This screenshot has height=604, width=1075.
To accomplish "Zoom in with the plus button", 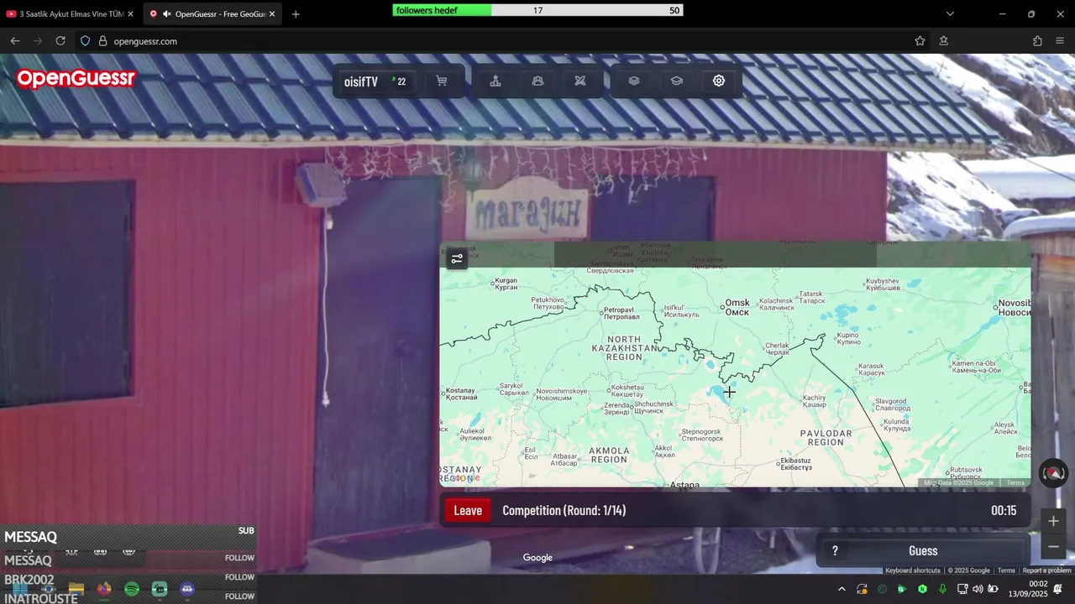I will [1053, 521].
